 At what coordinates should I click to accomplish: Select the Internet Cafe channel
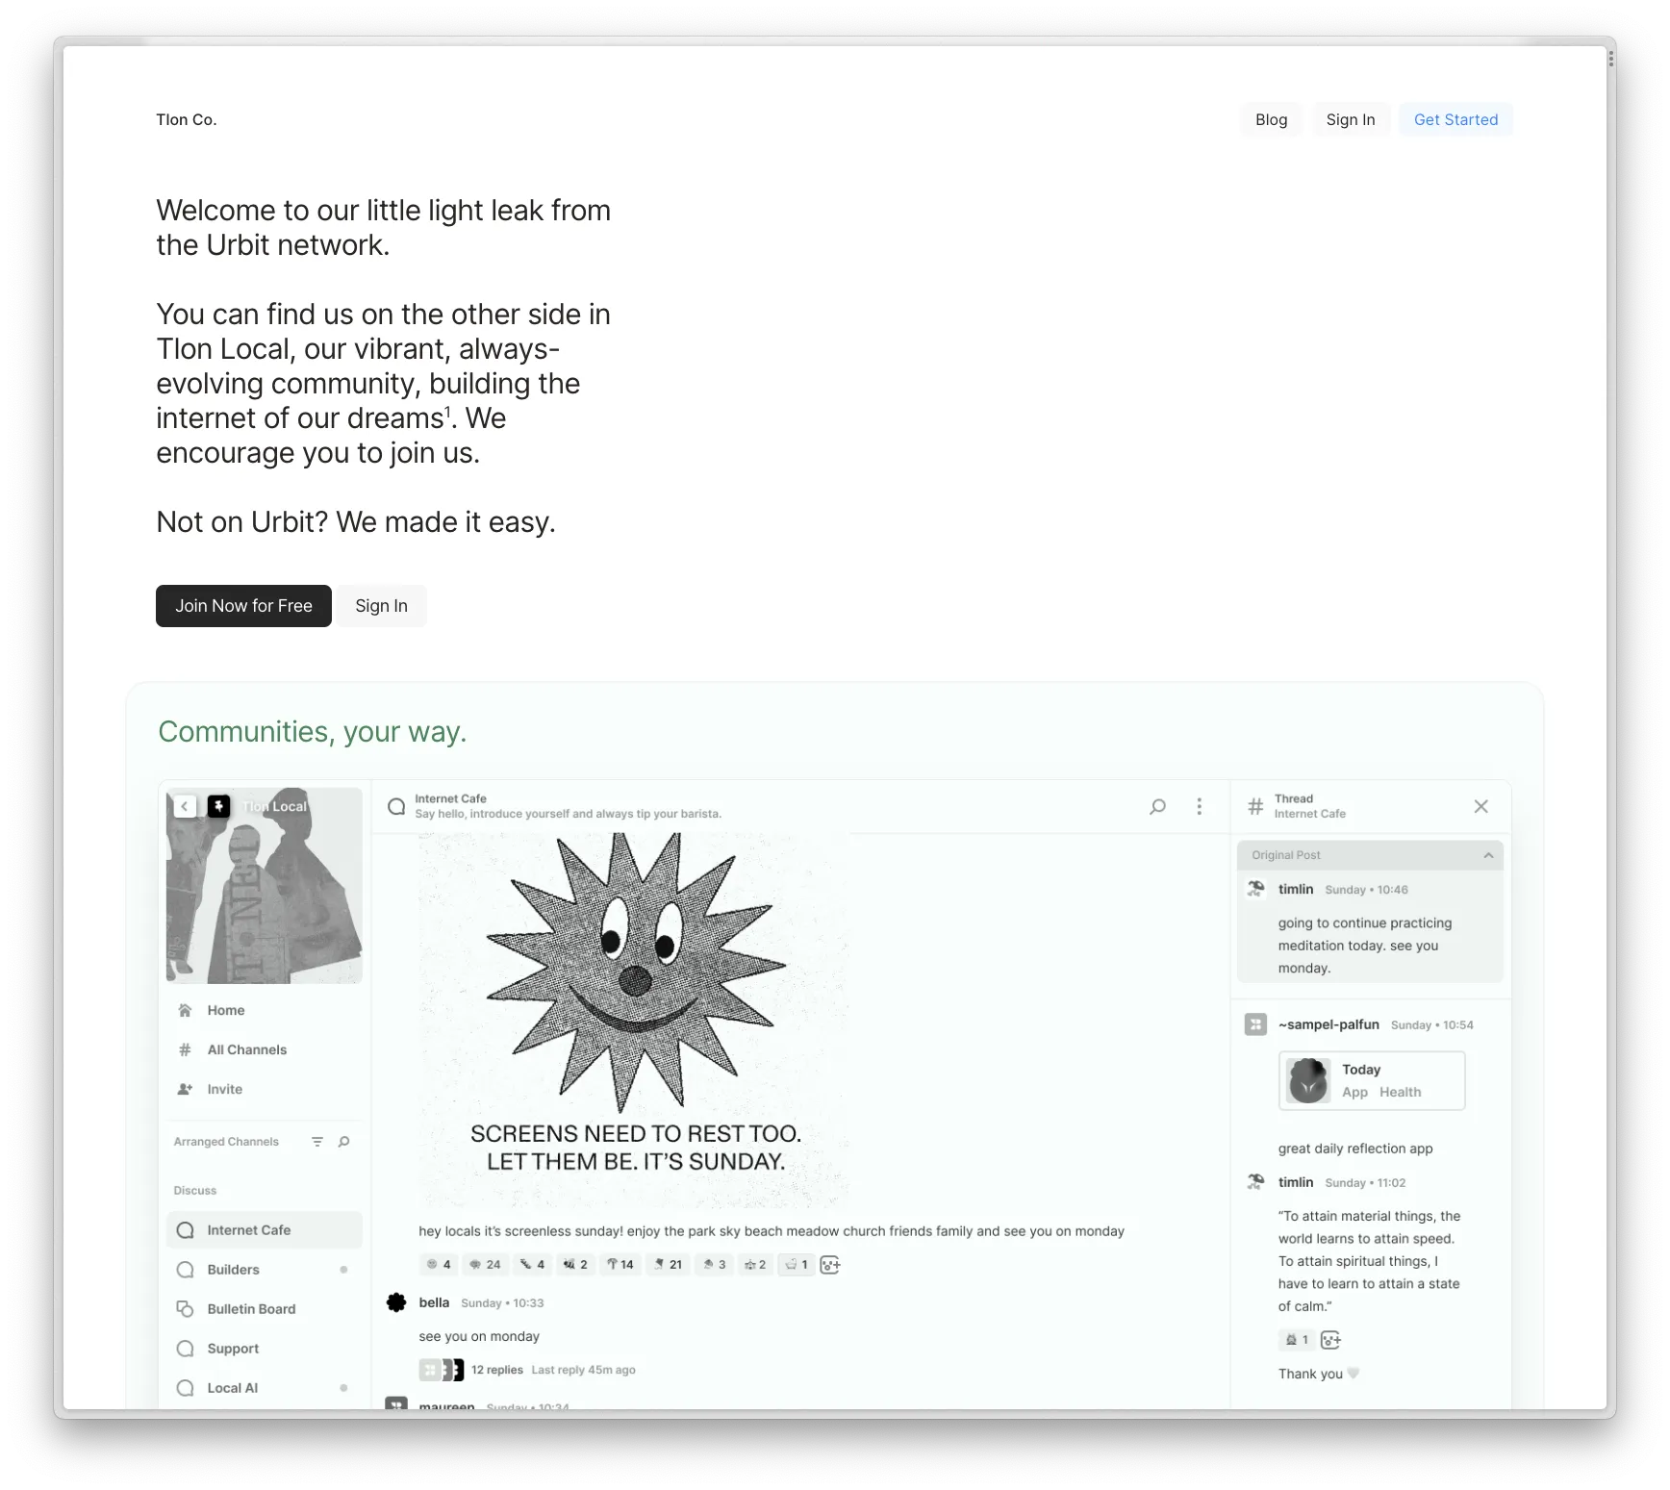[264, 1230]
